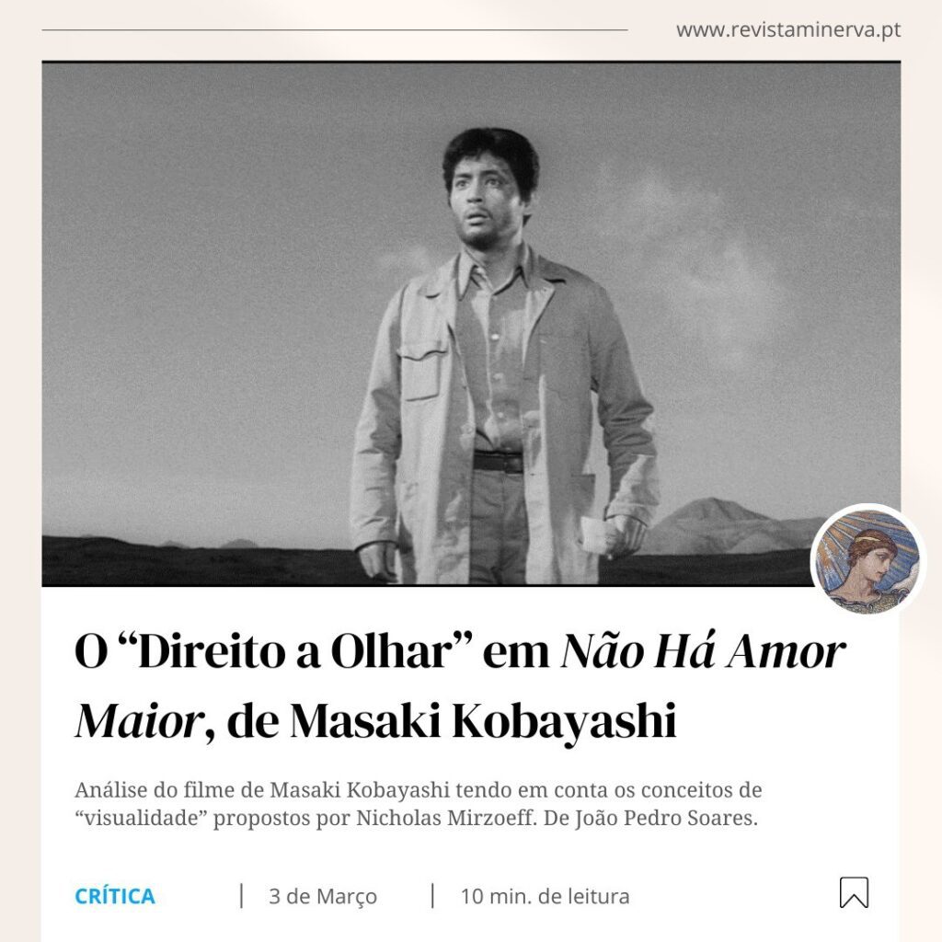Open the www.revistaminerva.pt link

click(x=788, y=29)
